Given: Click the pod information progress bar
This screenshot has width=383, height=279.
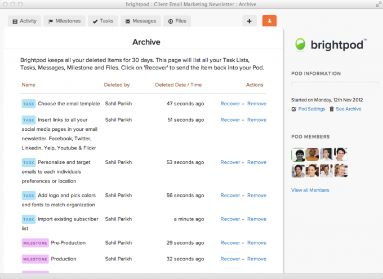Looking at the screenshot, I should 335,85.
